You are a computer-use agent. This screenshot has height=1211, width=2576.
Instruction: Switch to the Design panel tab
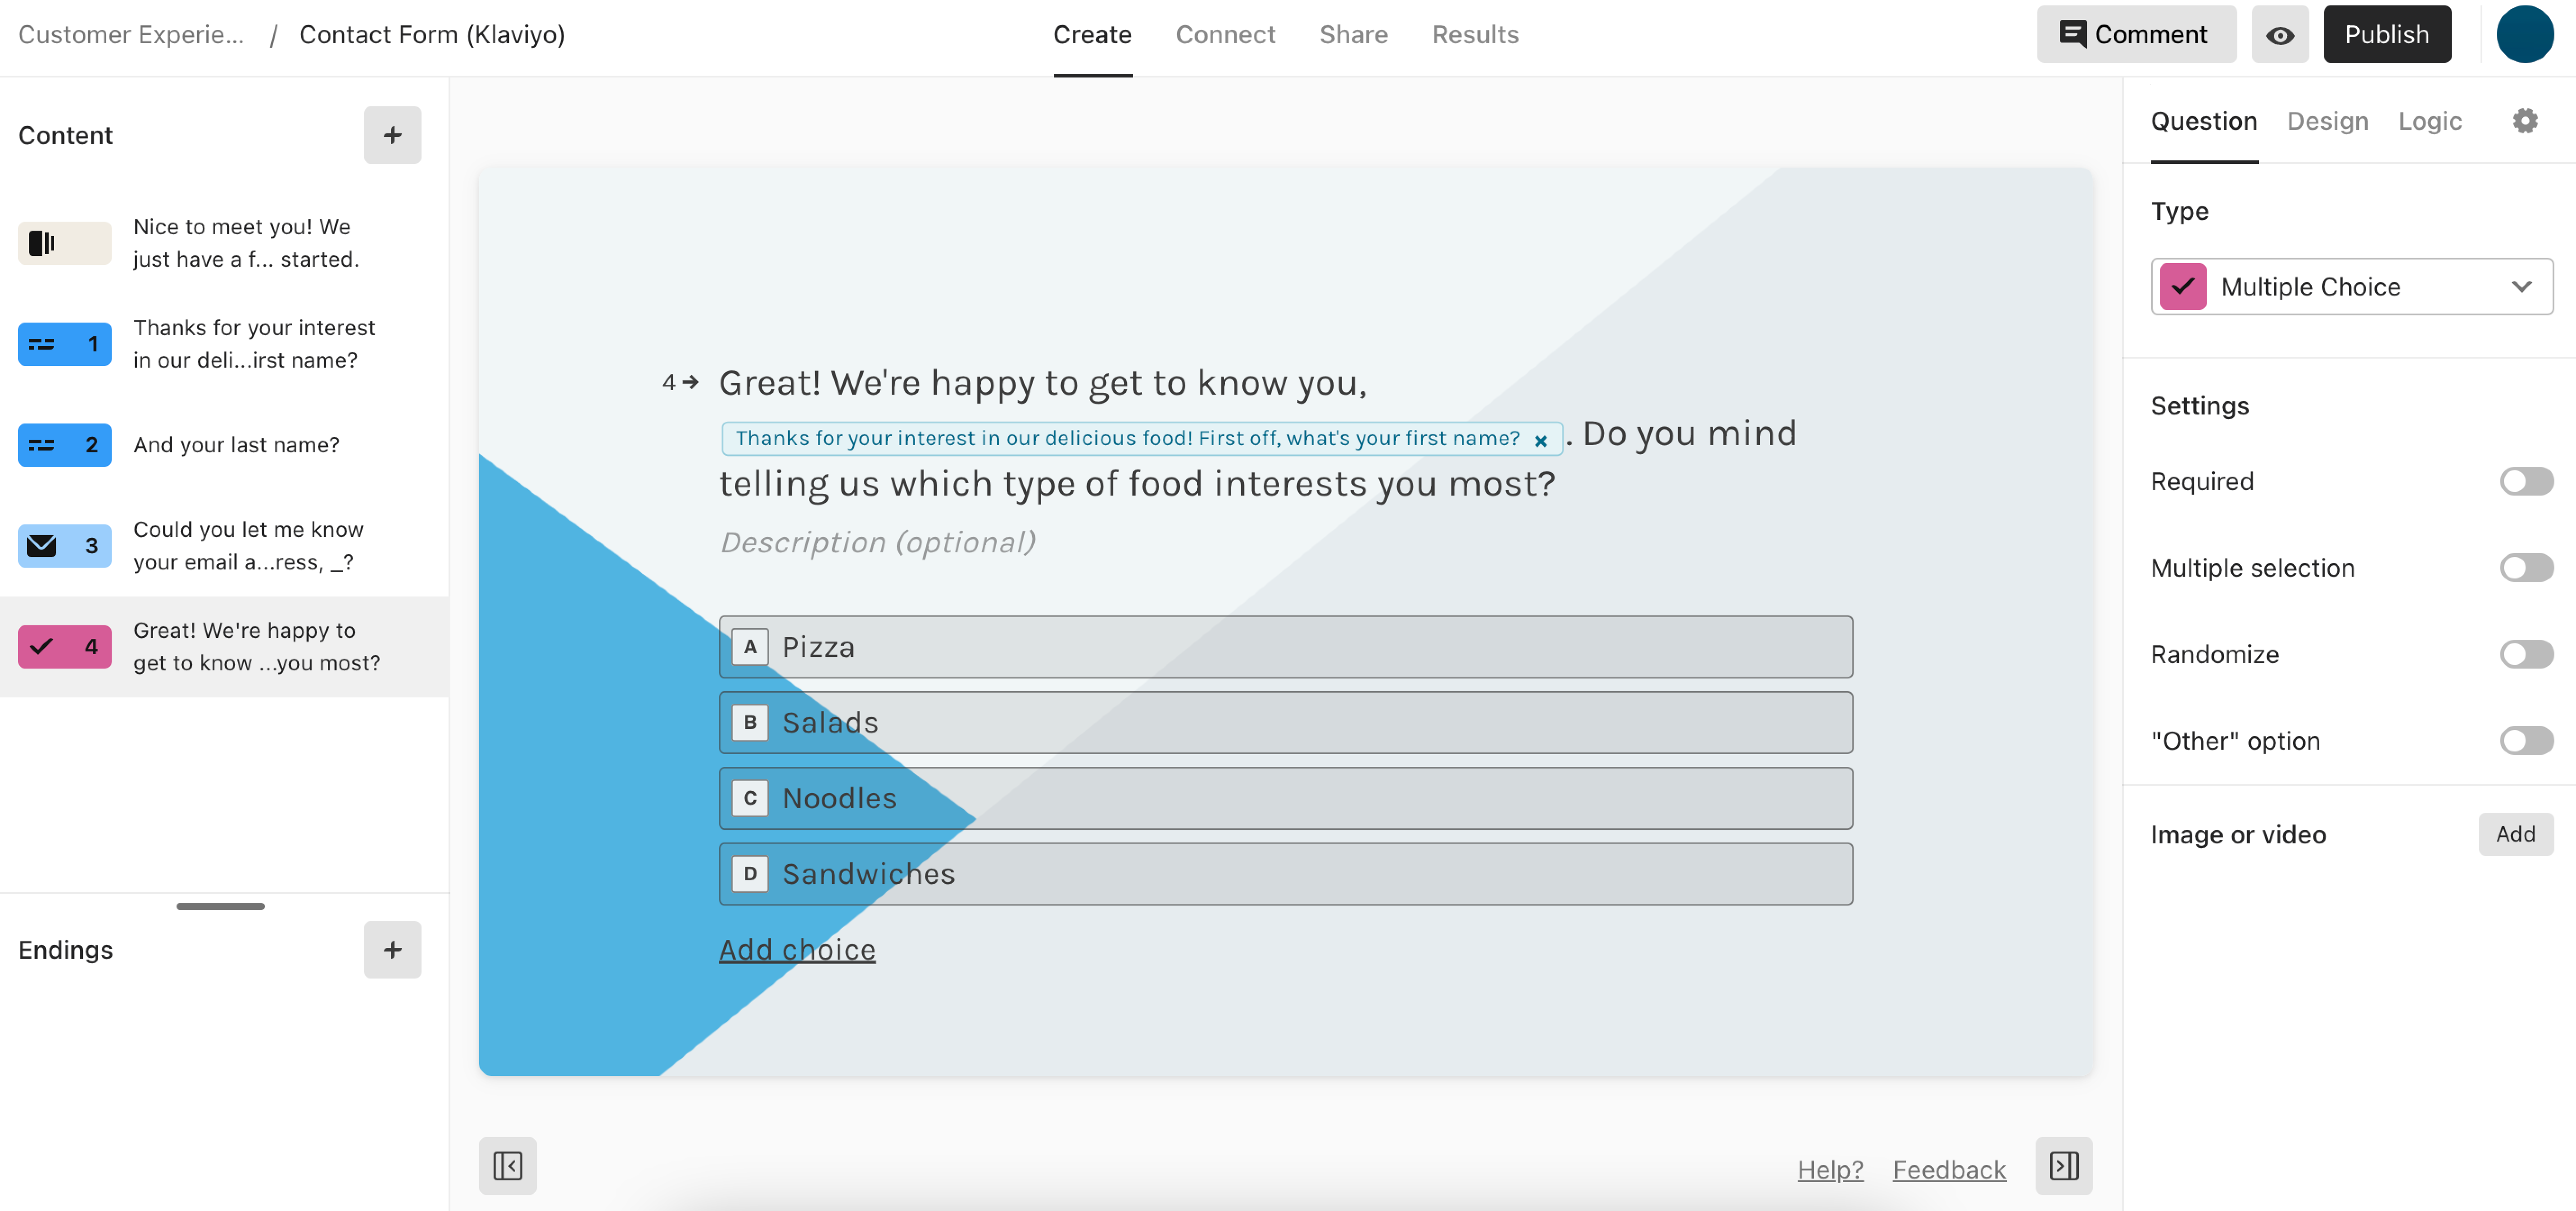2327,121
